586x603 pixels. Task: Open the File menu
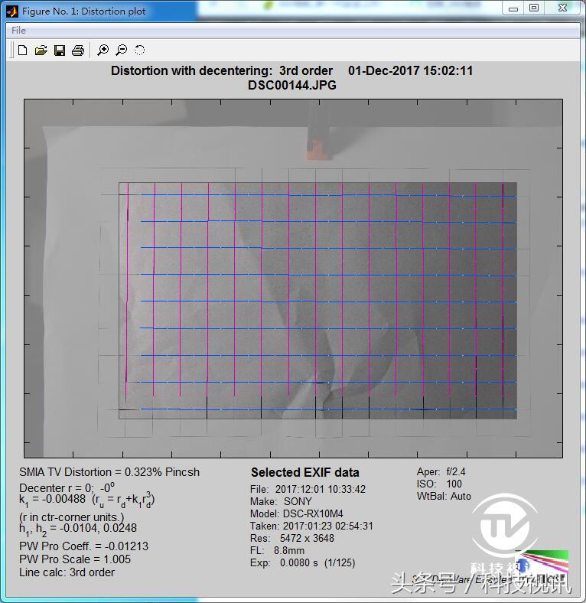coord(18,31)
